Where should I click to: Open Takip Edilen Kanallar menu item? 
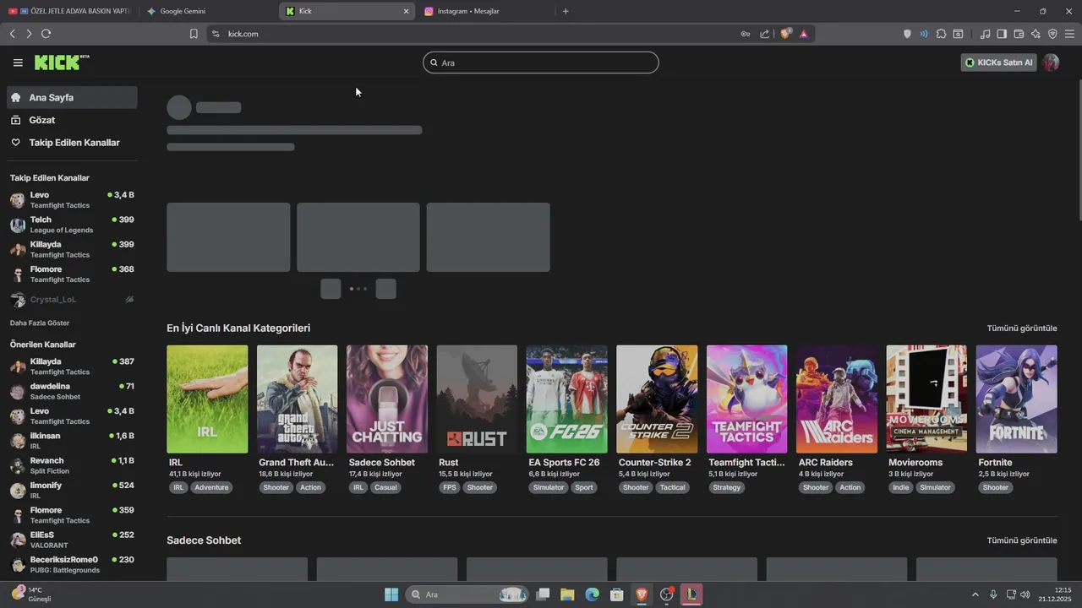pos(72,143)
